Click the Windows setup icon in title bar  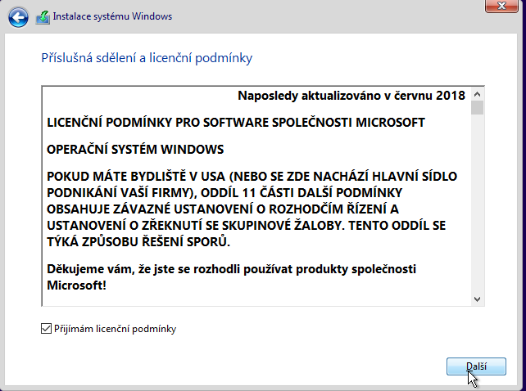[43, 16]
